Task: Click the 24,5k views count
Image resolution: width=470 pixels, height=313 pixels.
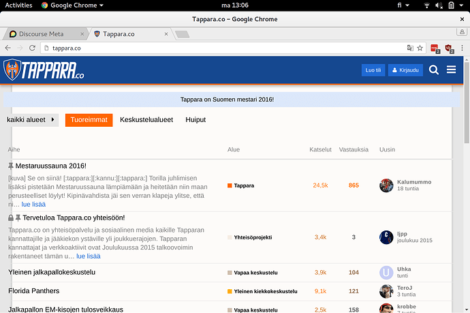Action: tap(320, 185)
